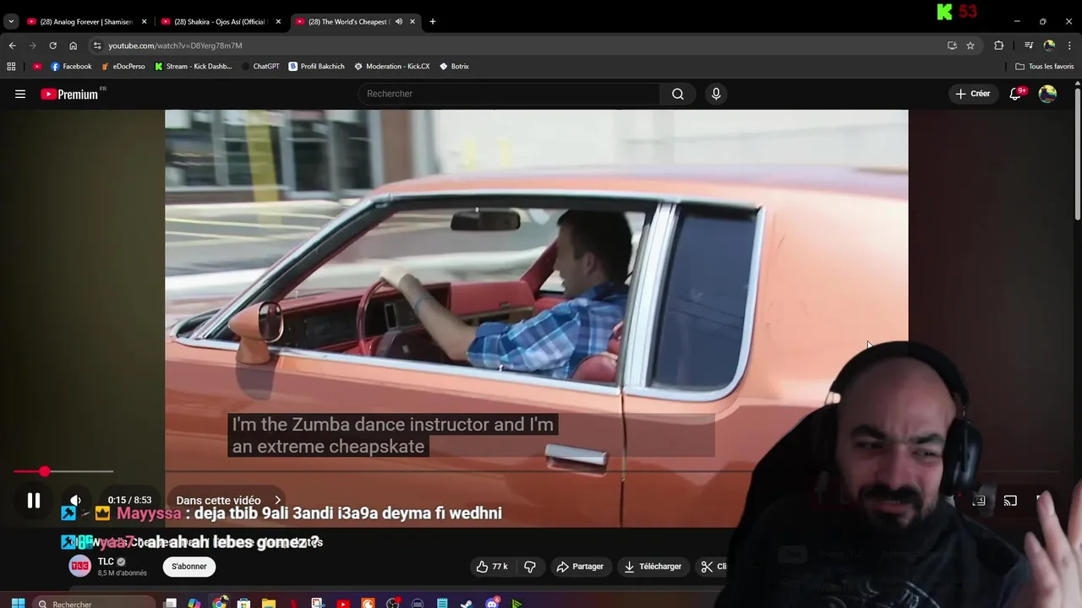Viewport: 1082px width, 608px height.
Task: Mute The World's Cheapest tab audio icon
Action: (x=398, y=21)
